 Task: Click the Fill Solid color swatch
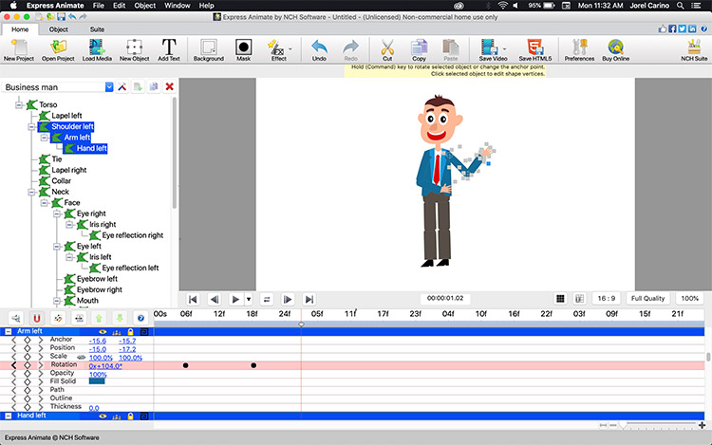pyautogui.click(x=97, y=381)
